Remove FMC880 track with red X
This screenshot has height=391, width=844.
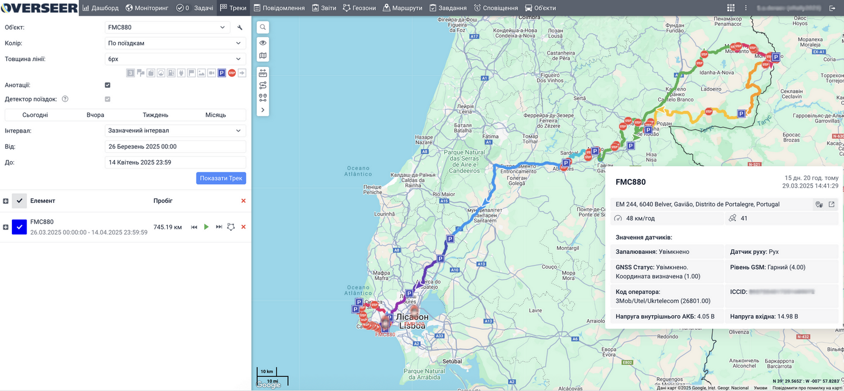pos(244,227)
